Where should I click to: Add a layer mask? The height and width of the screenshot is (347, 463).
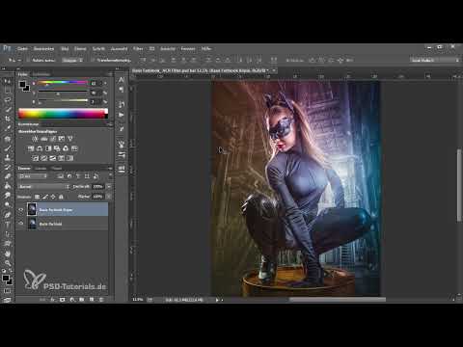[62, 300]
